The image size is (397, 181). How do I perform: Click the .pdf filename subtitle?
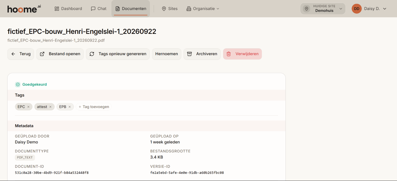click(56, 40)
